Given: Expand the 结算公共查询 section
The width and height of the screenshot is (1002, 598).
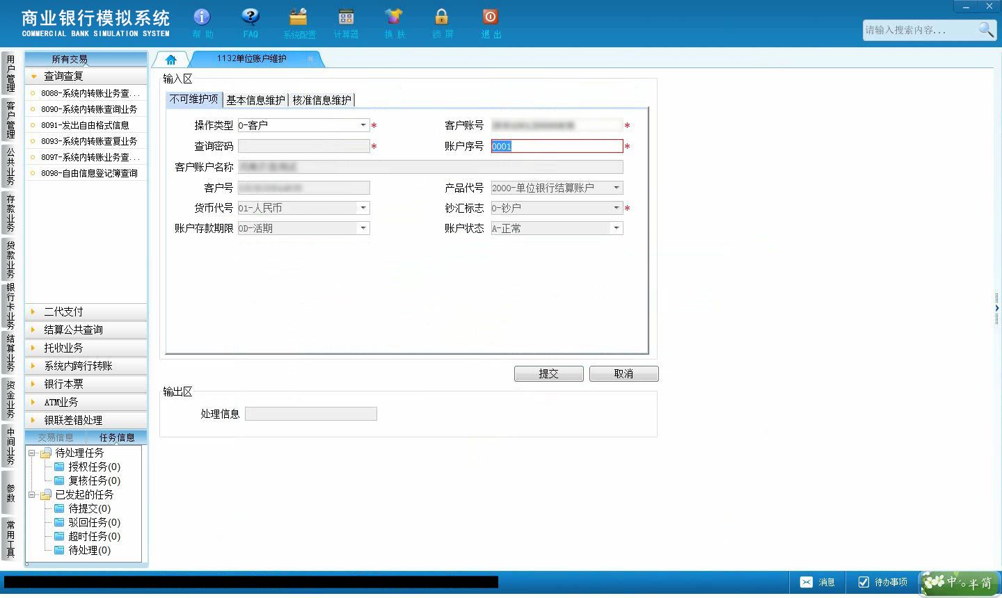Looking at the screenshot, I should [86, 330].
